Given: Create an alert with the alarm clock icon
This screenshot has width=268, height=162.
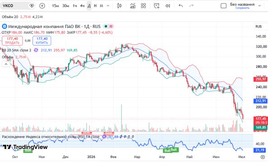Looking at the screenshot, I should coord(157,6).
